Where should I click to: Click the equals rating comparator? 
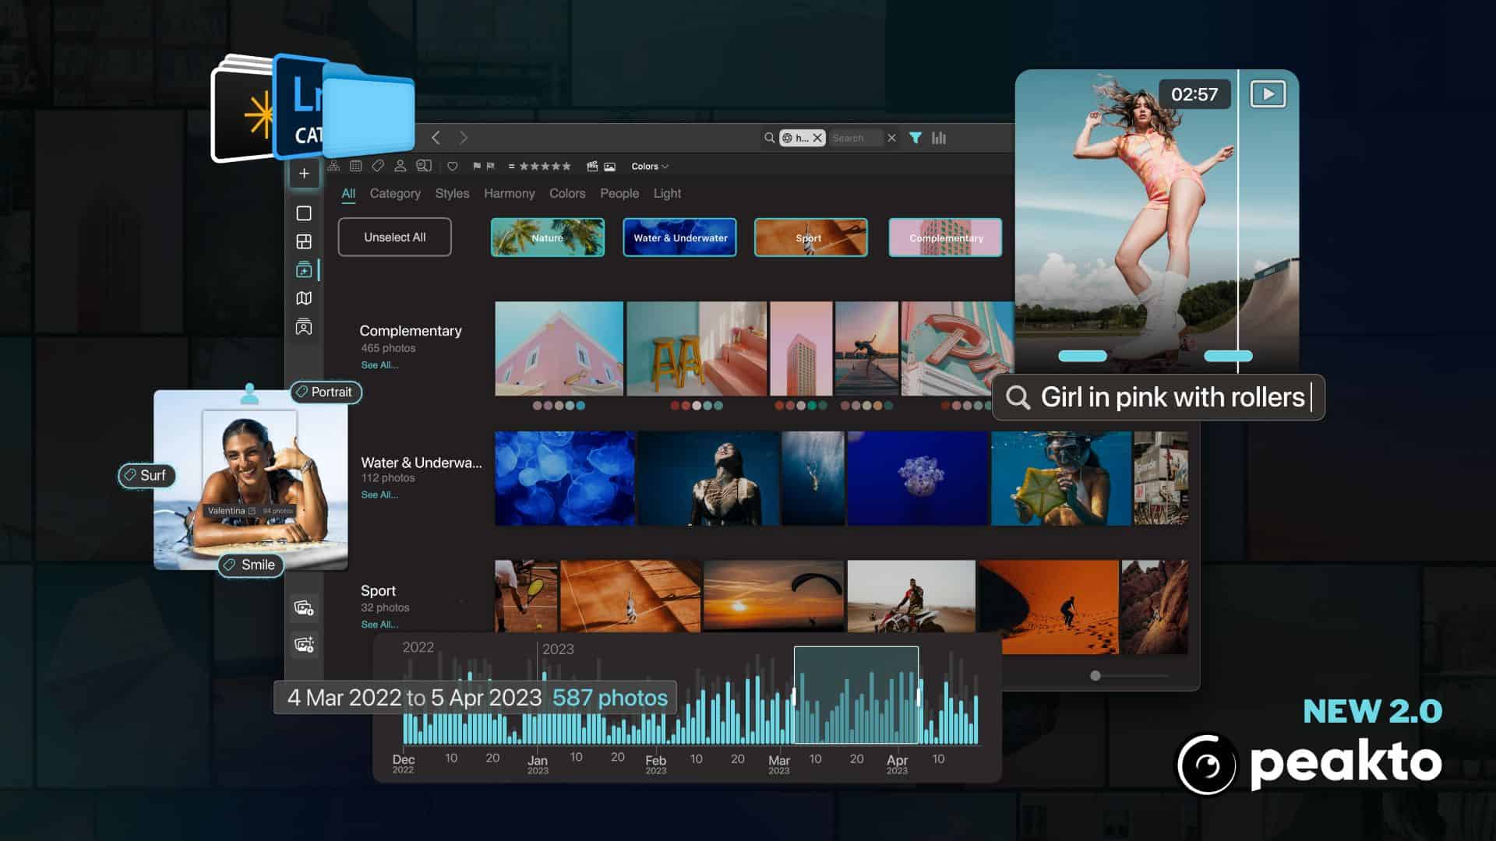tap(511, 166)
